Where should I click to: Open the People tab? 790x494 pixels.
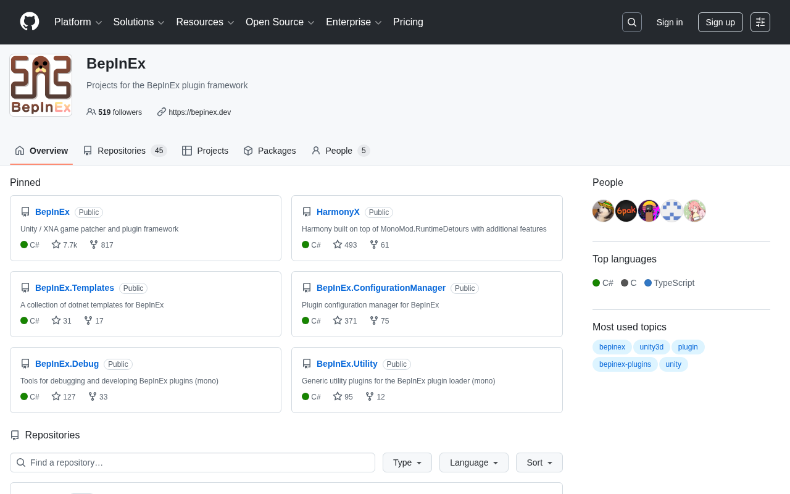click(x=340, y=151)
